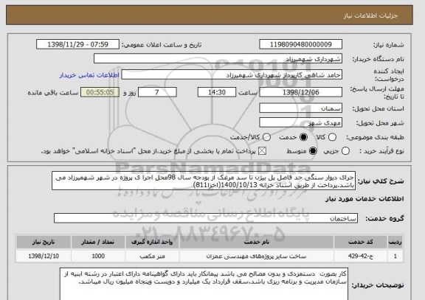
Task: Click the public announcement date and time field
Action: click(x=77, y=44)
